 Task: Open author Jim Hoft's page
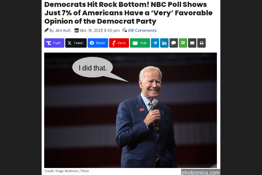coord(63,31)
